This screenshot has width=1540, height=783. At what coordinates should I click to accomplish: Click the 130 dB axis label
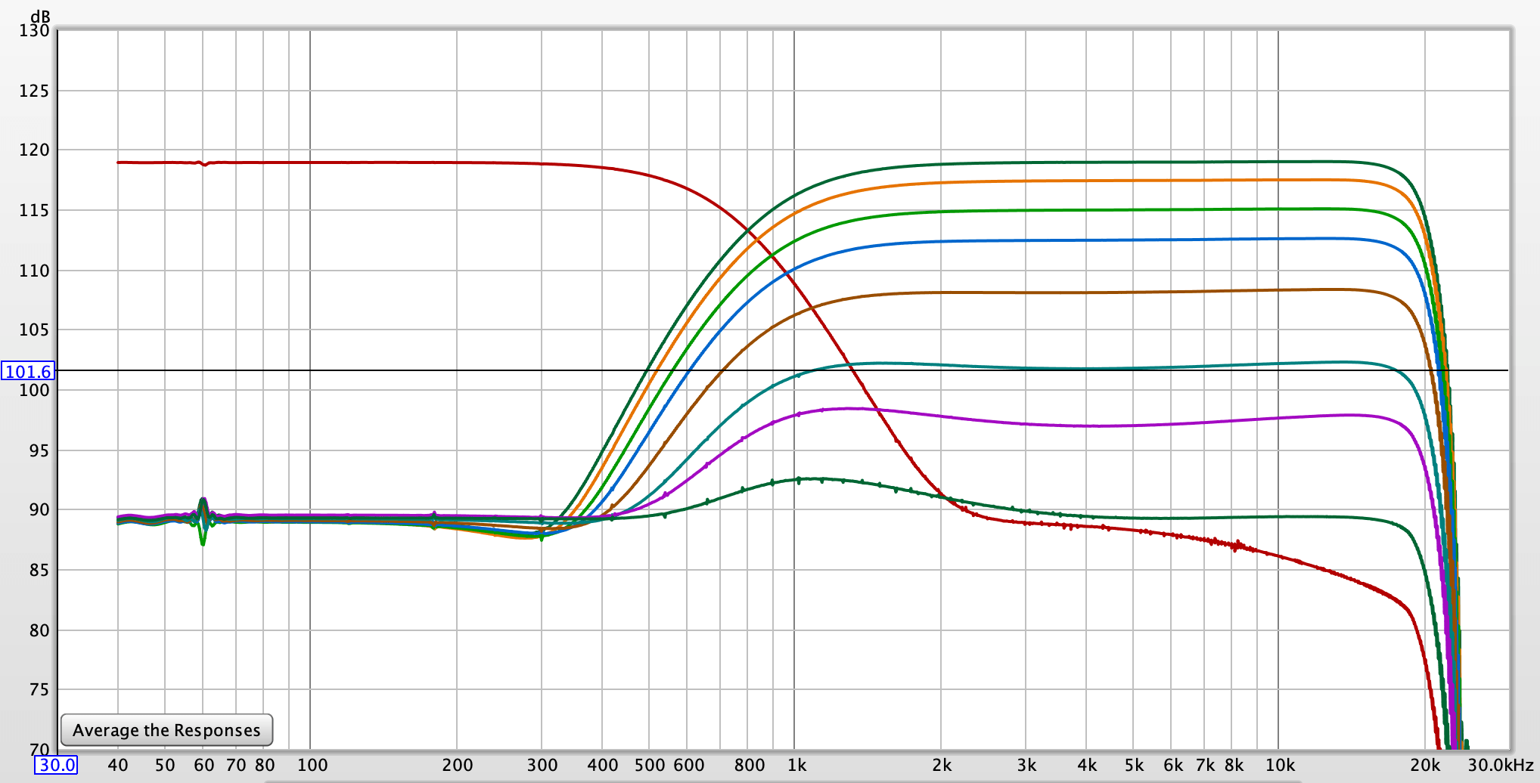(x=34, y=30)
